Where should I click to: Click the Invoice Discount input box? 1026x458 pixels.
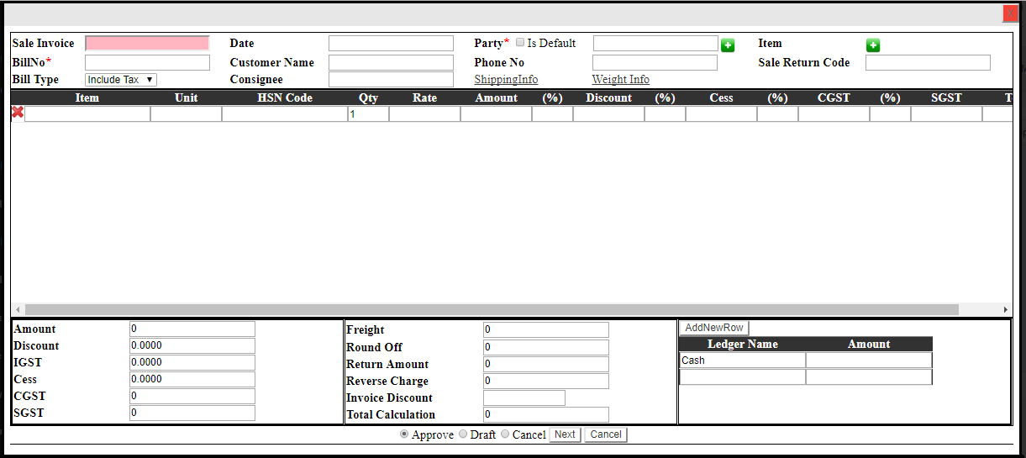click(x=524, y=397)
